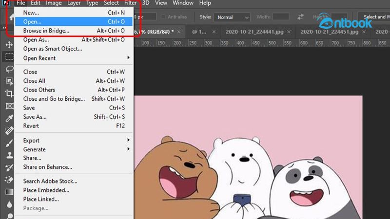
Task: Click the Photoshop app logo icon
Action: point(6,3)
